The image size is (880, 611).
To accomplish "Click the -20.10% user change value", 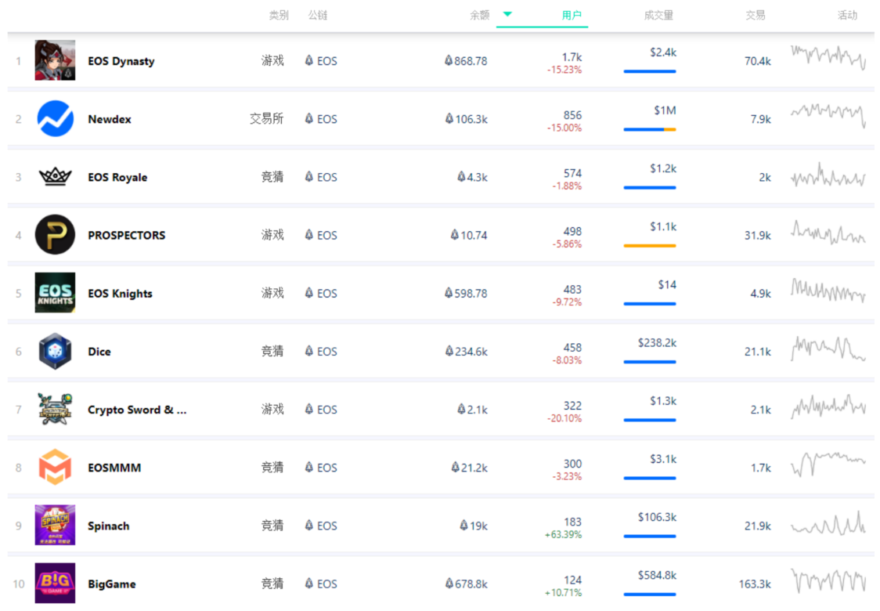I will click(564, 418).
